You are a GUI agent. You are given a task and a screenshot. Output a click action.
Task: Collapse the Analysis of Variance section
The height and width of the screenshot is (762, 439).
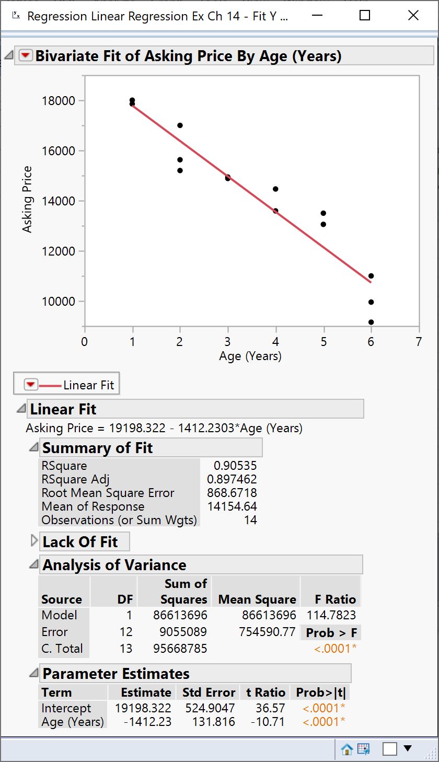[x=33, y=564]
